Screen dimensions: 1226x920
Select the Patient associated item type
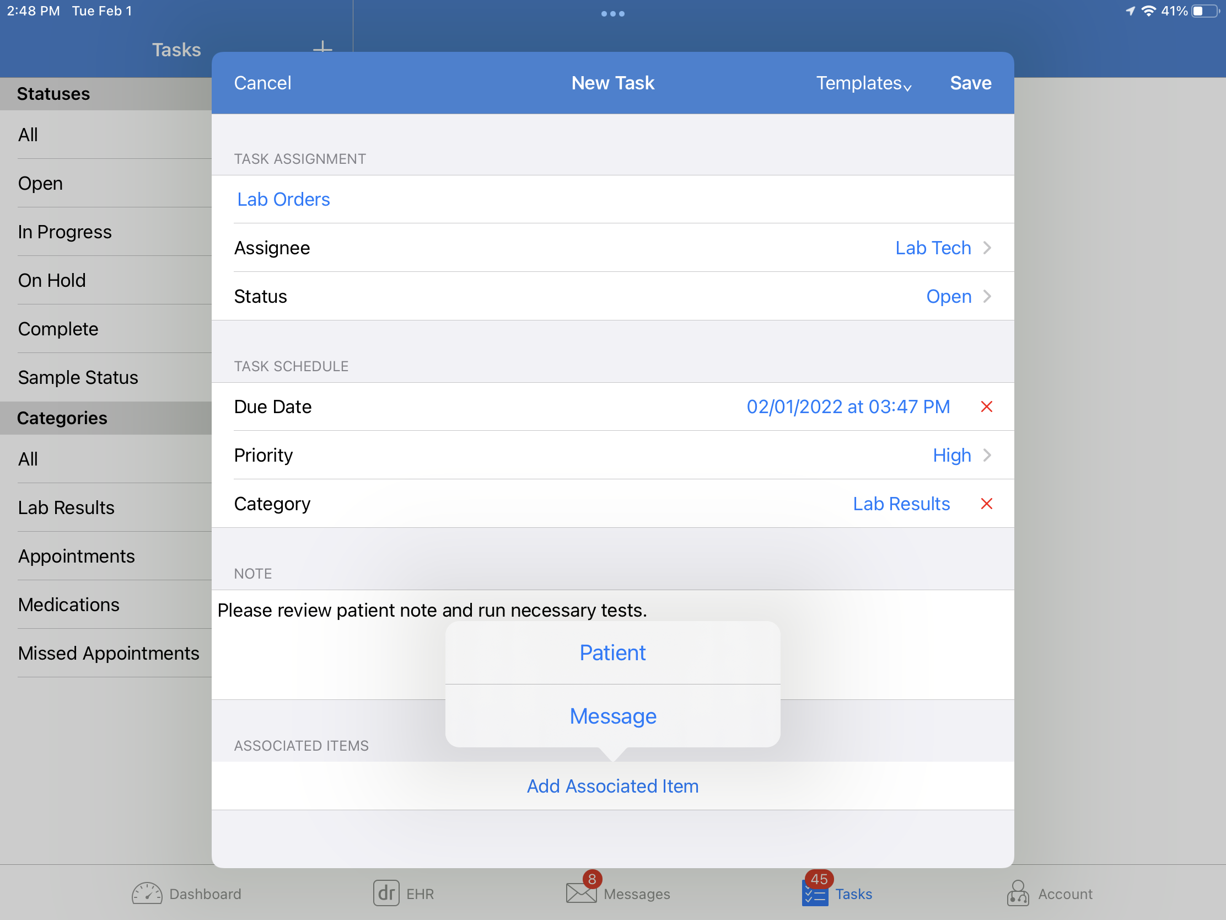tap(613, 653)
